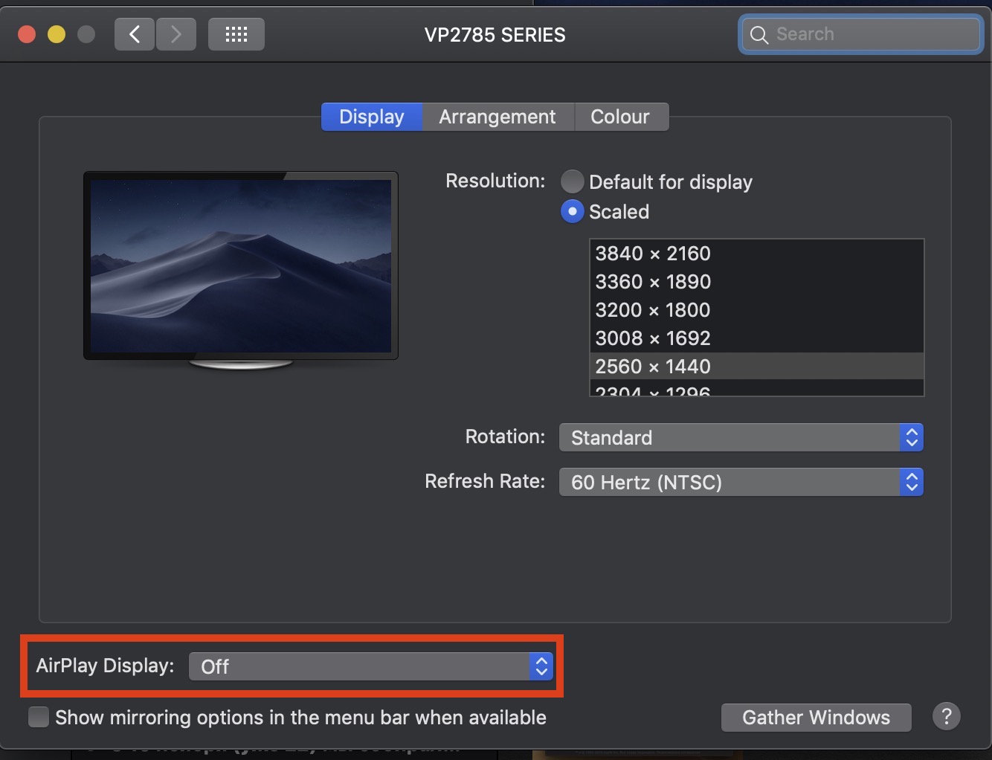Open help with the question mark button

coord(946,717)
